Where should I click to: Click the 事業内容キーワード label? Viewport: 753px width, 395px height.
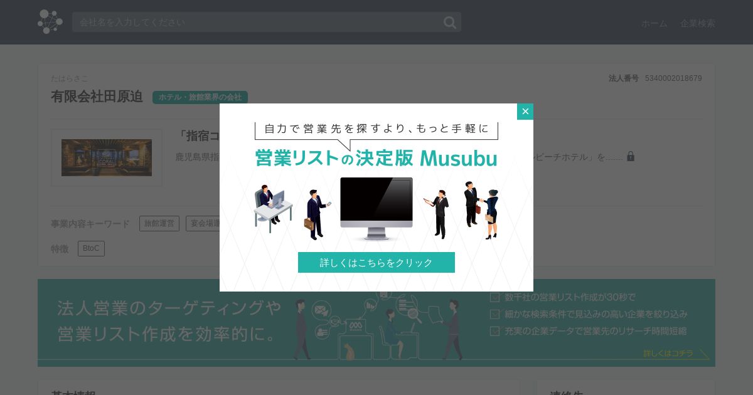(90, 224)
